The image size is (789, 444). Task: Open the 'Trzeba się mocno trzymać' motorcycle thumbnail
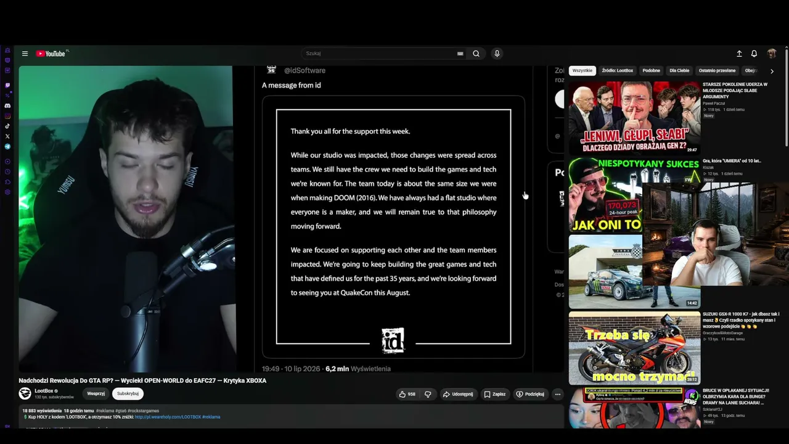point(634,348)
